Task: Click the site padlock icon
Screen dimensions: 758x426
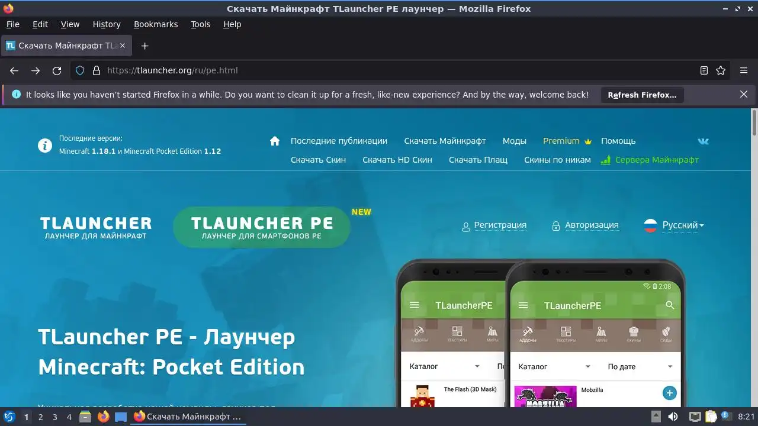Action: pyautogui.click(x=97, y=70)
